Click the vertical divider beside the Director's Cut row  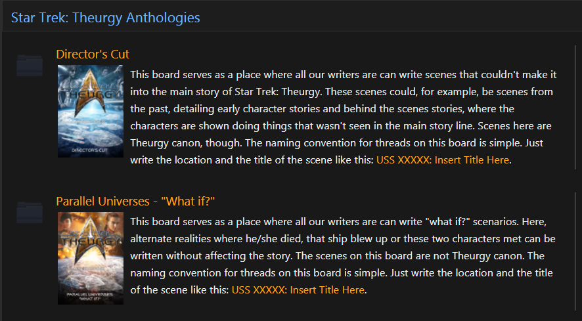tap(575, 107)
